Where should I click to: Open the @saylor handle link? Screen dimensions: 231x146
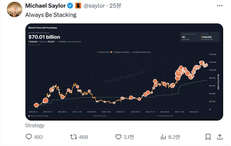94,6
